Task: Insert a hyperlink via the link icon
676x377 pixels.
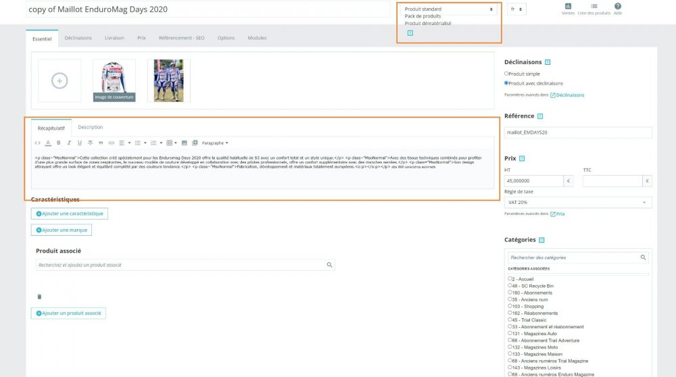Action: (x=112, y=143)
